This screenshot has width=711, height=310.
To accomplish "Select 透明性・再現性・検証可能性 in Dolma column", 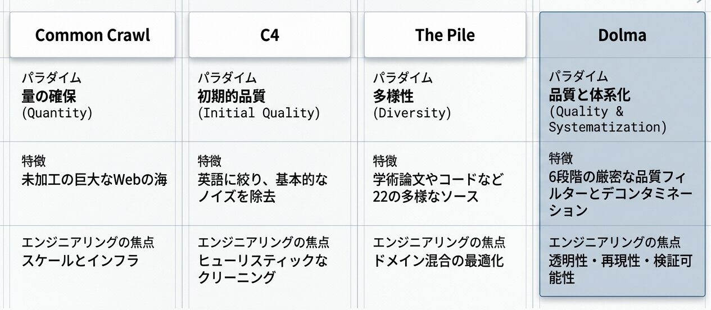I will (x=621, y=269).
